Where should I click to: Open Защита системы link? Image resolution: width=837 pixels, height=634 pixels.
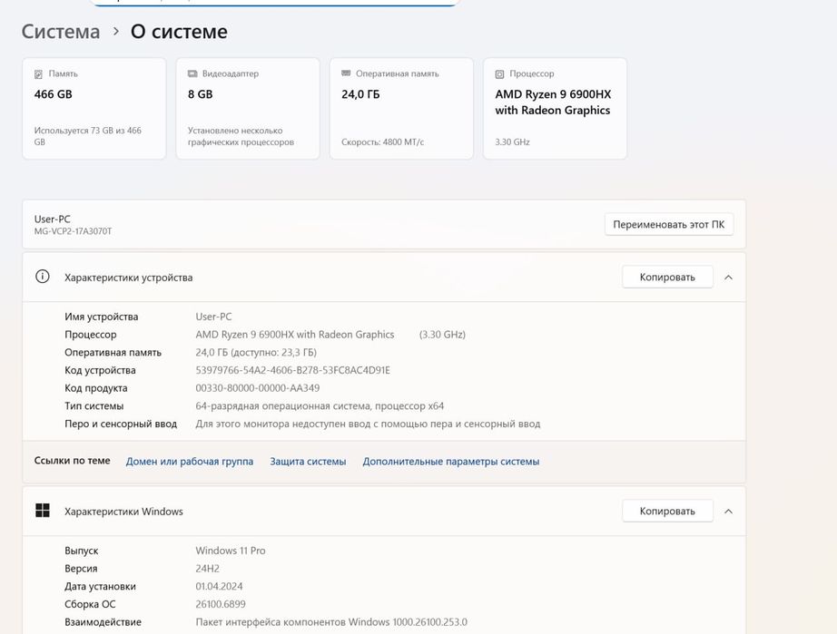pos(308,462)
